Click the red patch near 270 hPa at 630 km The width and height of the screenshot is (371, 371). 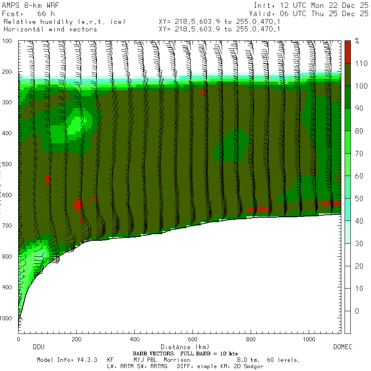pyautogui.click(x=202, y=92)
